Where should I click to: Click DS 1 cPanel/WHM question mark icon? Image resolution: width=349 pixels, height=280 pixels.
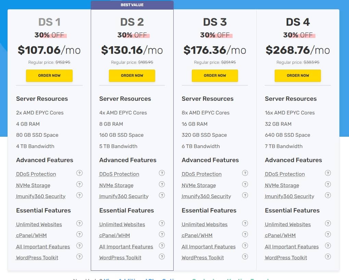tap(79, 234)
